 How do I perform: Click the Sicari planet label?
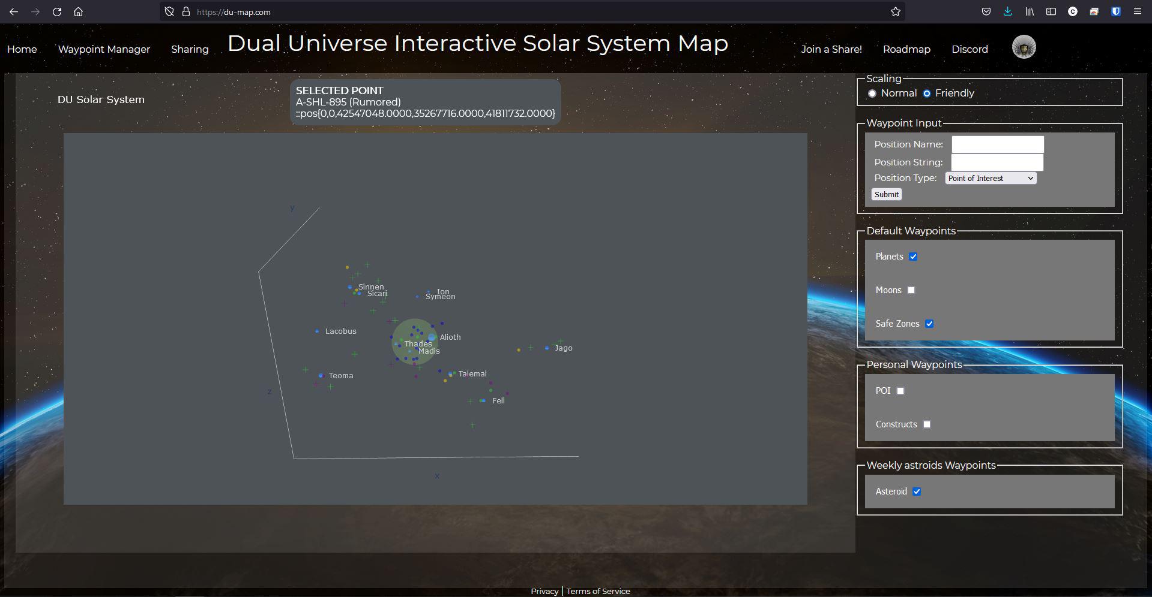coord(377,294)
